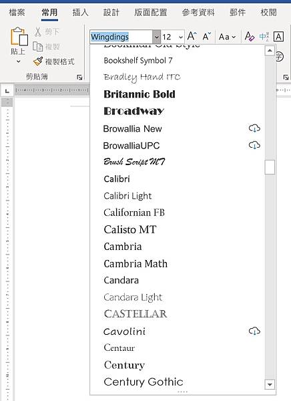
Task: Click the 複製格式 Format Painter label
Action: pos(60,61)
